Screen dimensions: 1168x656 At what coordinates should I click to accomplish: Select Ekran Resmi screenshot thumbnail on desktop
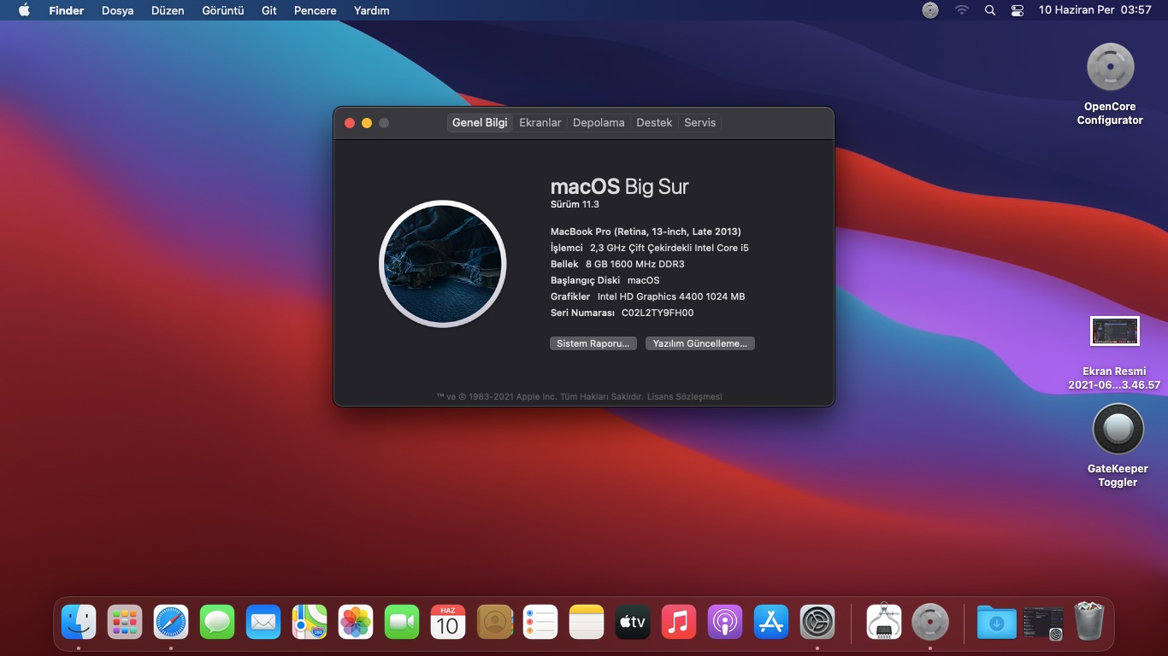coord(1114,331)
